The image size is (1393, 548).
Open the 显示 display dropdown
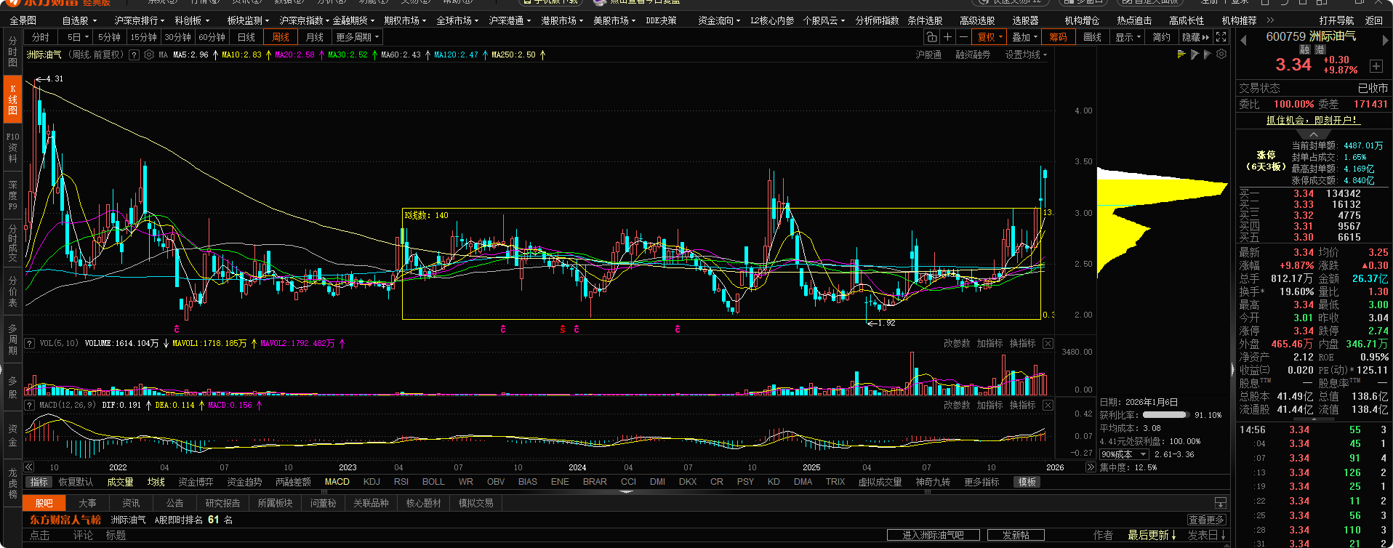coord(1128,37)
